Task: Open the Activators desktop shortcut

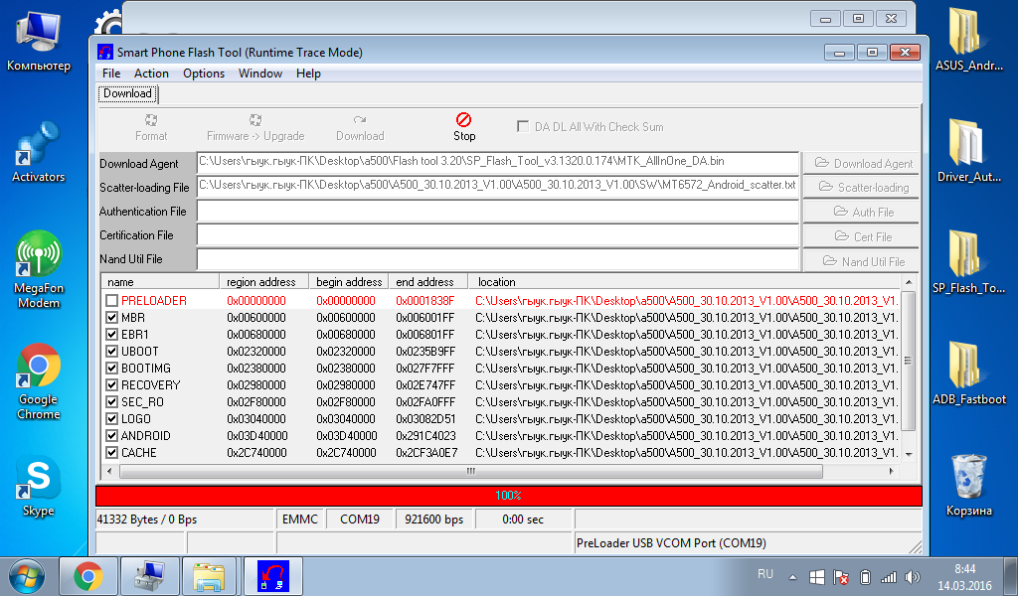Action: [x=39, y=152]
